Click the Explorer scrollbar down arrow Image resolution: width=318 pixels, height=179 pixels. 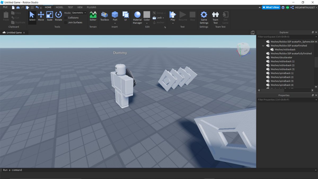tap(316, 87)
